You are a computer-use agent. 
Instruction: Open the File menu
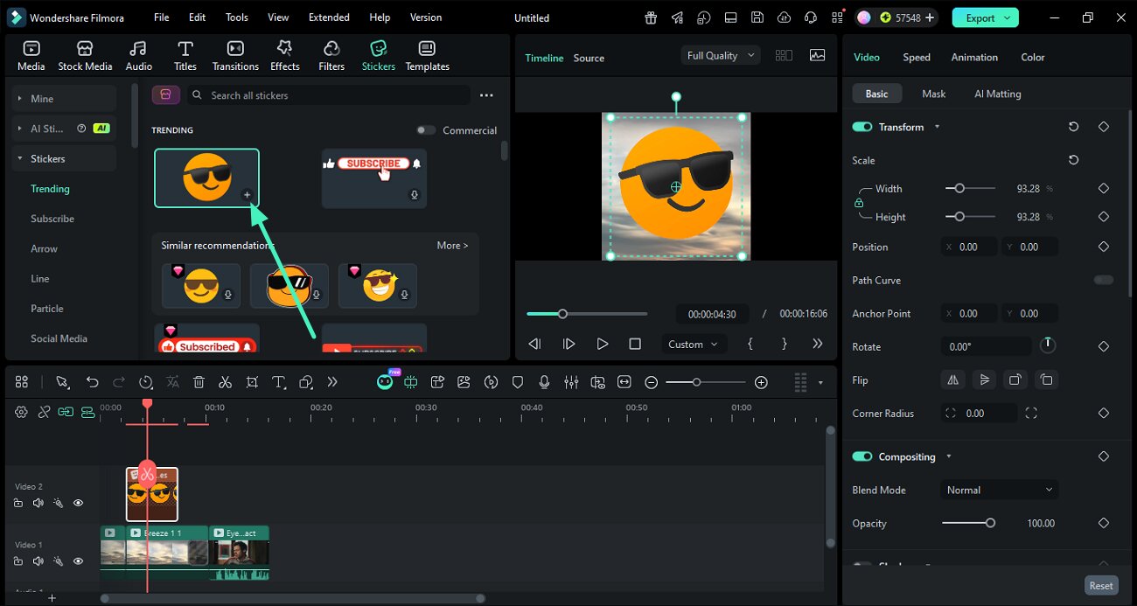[162, 17]
